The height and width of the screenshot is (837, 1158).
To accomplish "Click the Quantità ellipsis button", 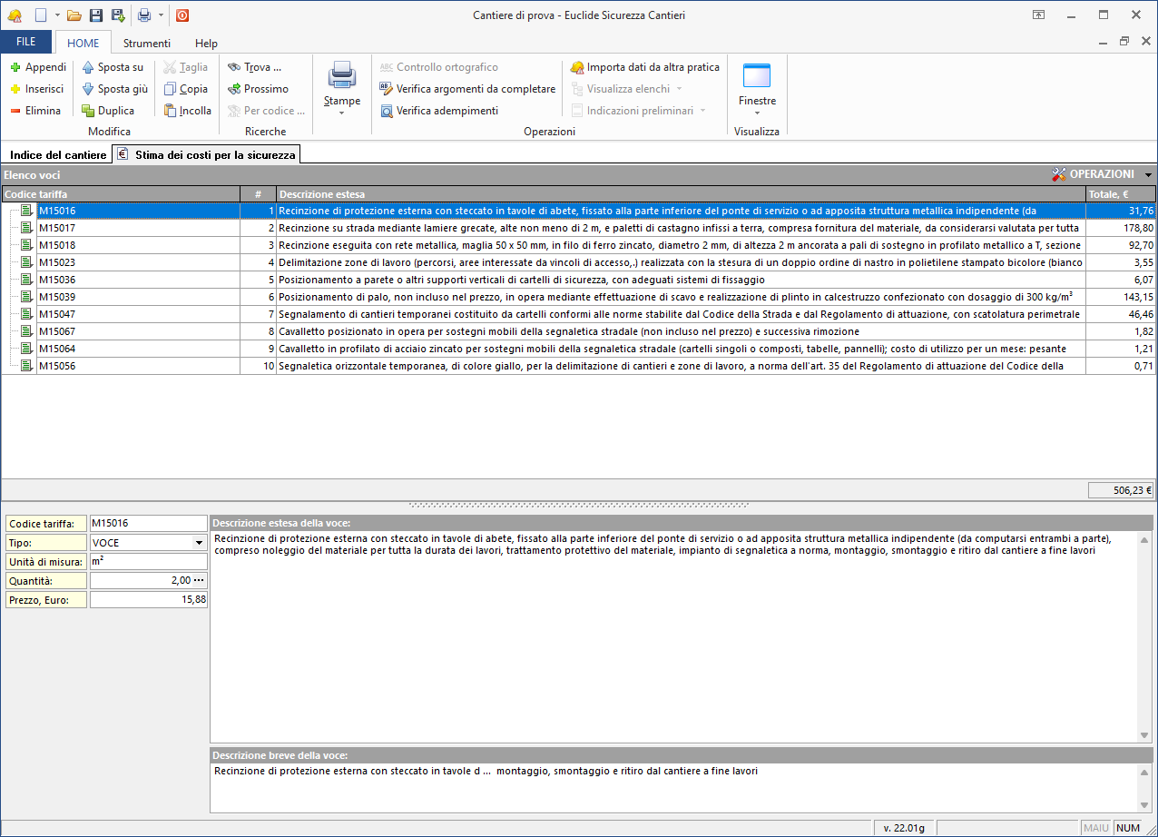I will (x=199, y=580).
